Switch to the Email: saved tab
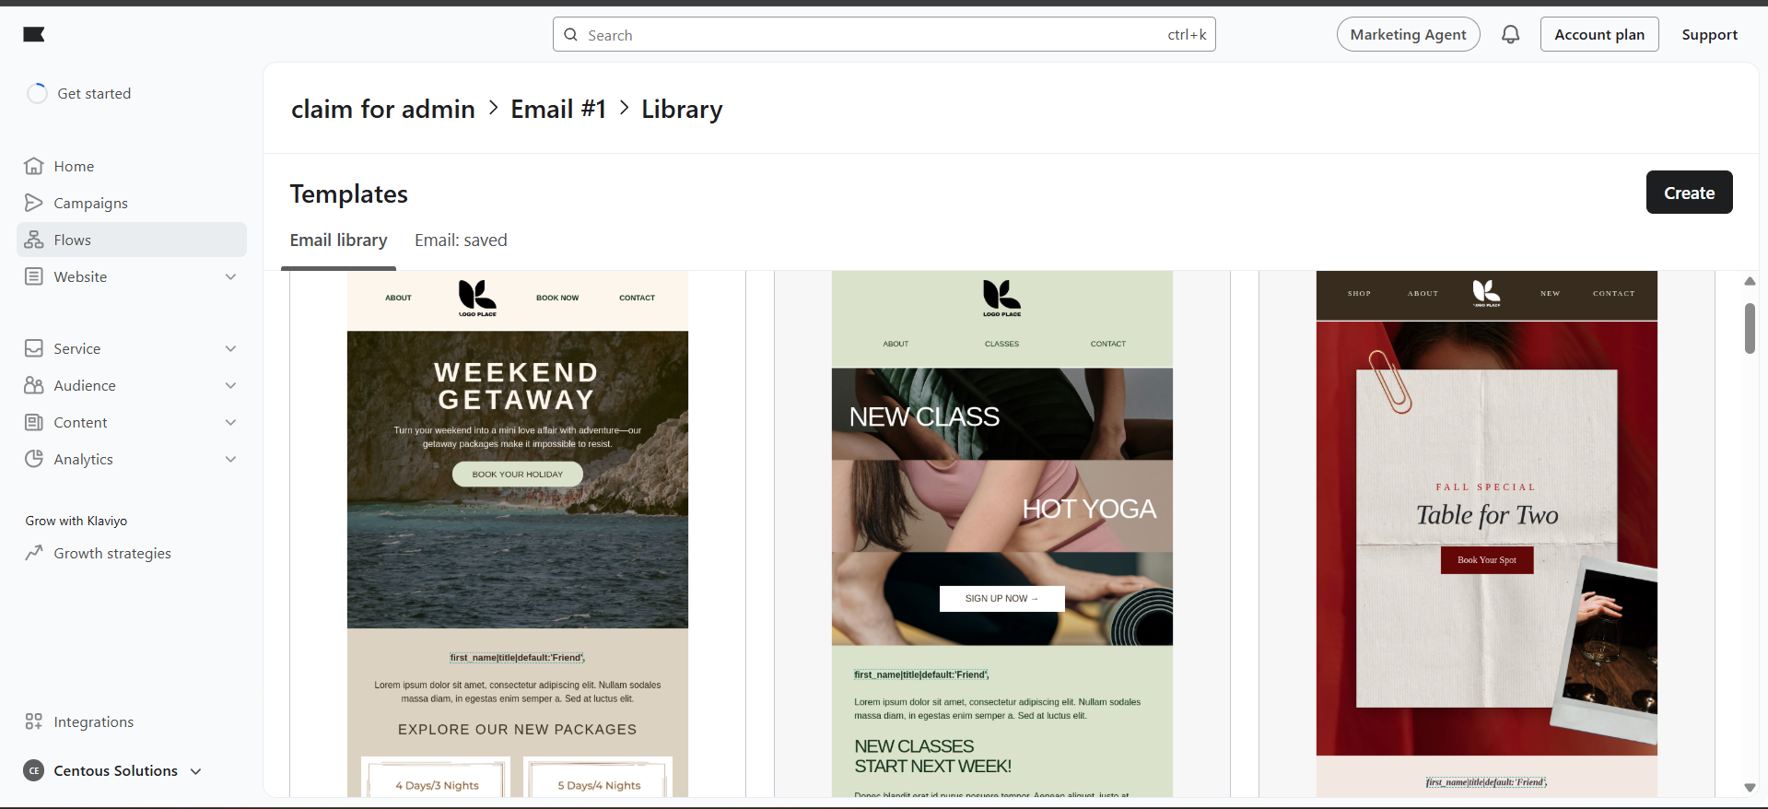1768x809 pixels. [461, 240]
